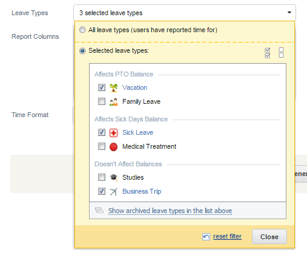
Task: Click the Studies graduation cap icon
Action: [x=113, y=177]
